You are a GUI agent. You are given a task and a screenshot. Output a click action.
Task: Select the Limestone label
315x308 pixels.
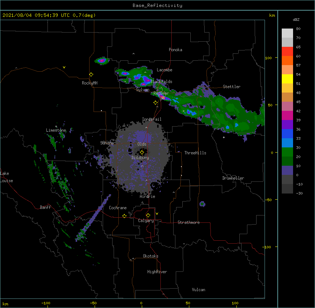[x=56, y=130]
